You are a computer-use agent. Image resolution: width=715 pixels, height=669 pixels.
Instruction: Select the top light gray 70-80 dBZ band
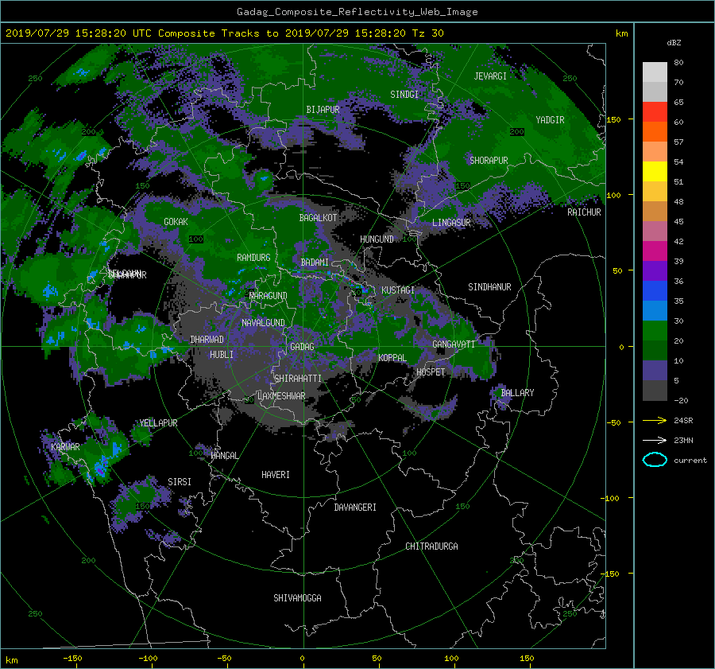click(x=655, y=72)
